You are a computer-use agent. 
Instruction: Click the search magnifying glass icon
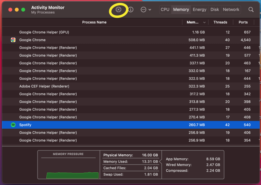click(x=251, y=10)
